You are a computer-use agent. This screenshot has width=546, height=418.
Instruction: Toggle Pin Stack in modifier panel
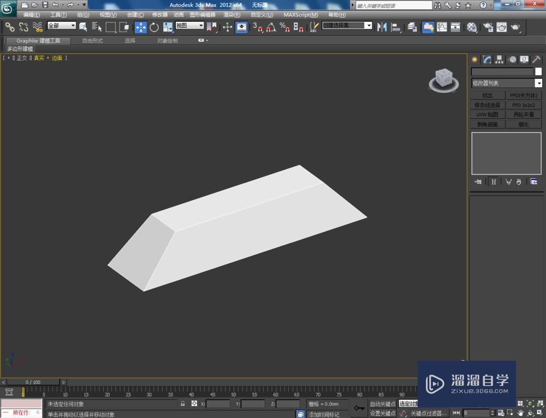(x=478, y=181)
